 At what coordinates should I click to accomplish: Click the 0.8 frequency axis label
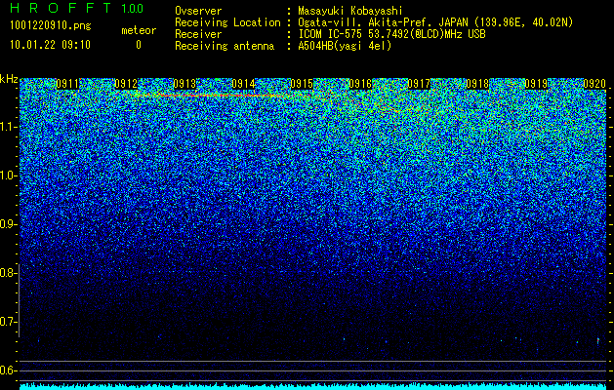pos(8,273)
